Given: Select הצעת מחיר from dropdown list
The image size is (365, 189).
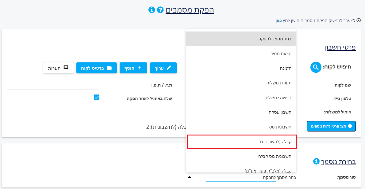Looking at the screenshot, I should click(x=241, y=54).
